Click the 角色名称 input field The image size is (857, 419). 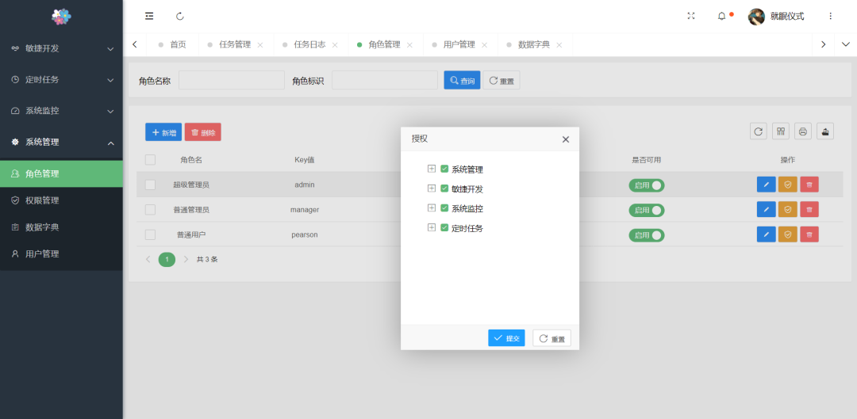pos(232,80)
